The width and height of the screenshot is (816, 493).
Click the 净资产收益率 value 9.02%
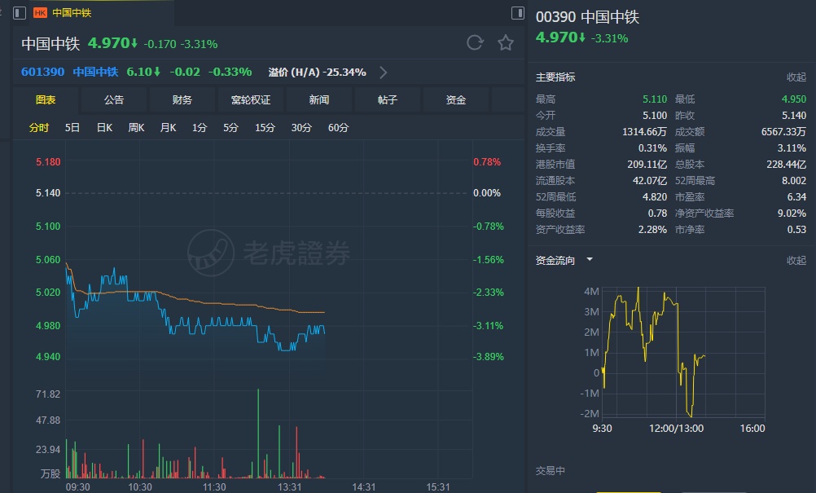tap(792, 213)
